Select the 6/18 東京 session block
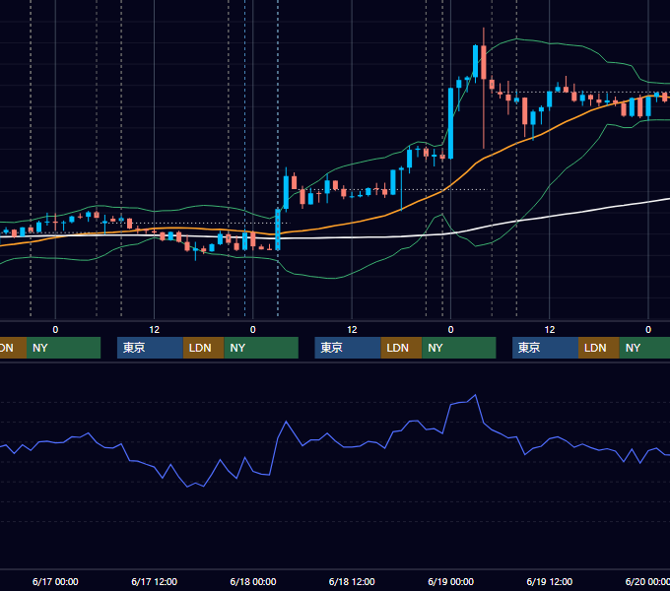This screenshot has width=670, height=591. coord(348,348)
